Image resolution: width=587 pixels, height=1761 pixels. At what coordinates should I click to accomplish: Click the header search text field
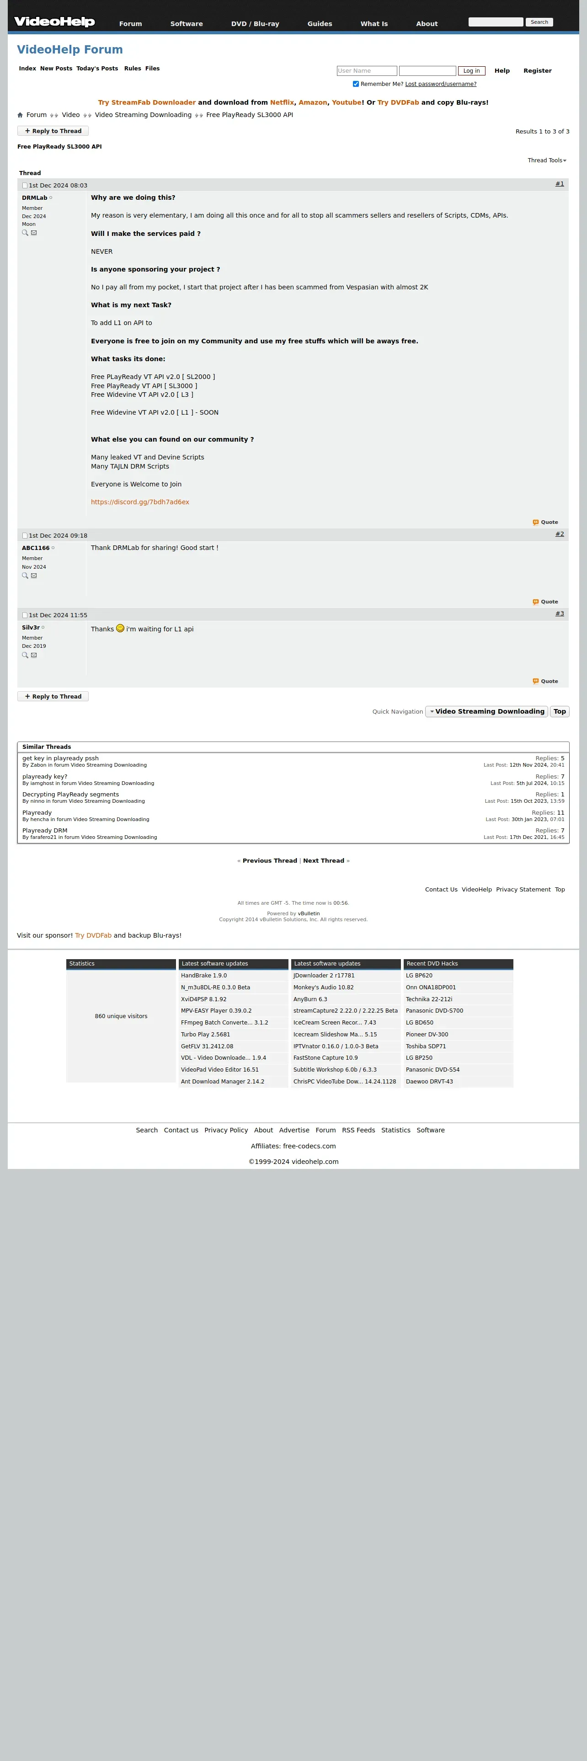pos(496,22)
